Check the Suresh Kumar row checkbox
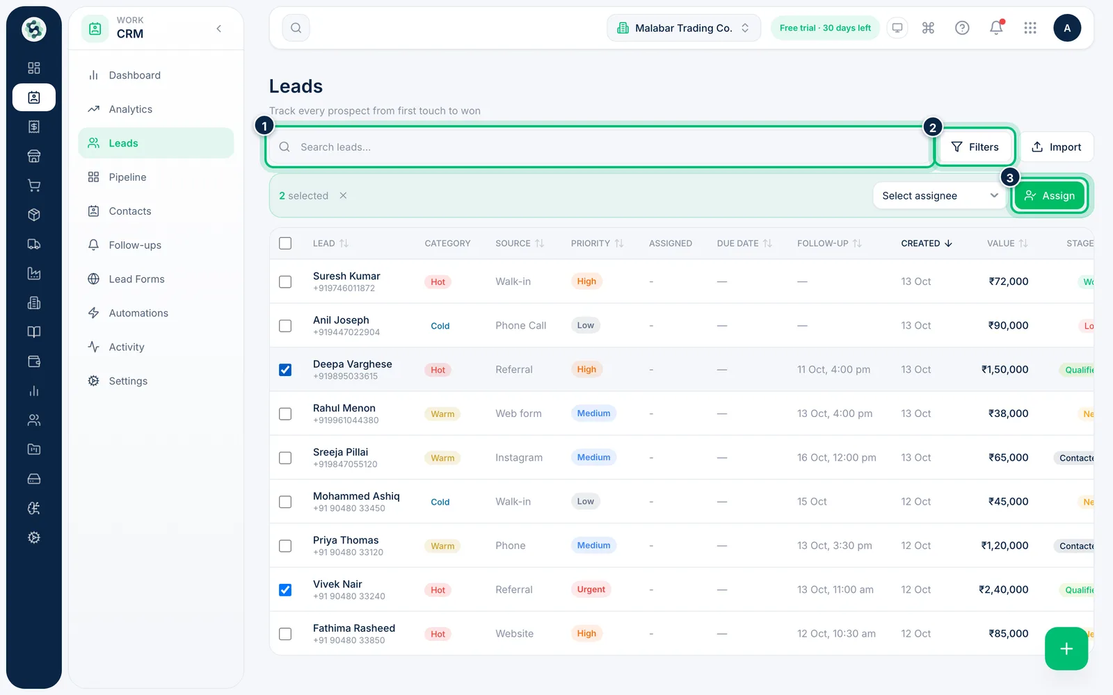 [285, 281]
